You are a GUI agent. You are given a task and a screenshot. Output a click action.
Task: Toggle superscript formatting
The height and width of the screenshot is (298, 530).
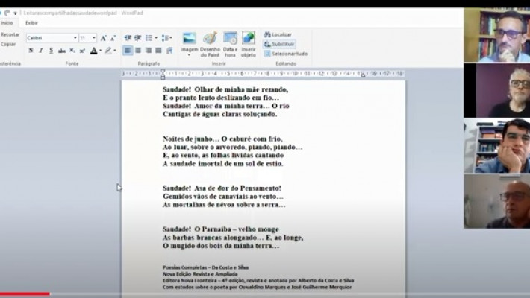(x=82, y=51)
